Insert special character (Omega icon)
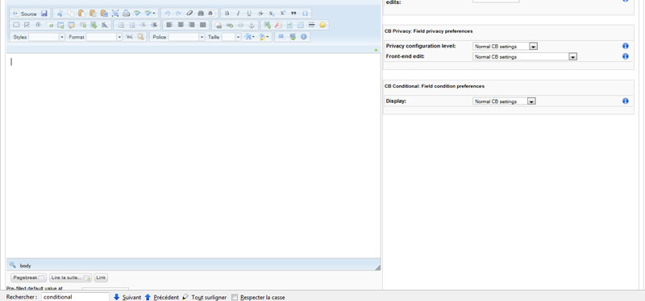The image size is (645, 301). 305,14
